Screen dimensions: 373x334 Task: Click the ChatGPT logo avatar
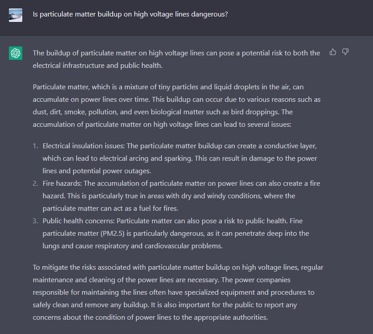coord(16,53)
